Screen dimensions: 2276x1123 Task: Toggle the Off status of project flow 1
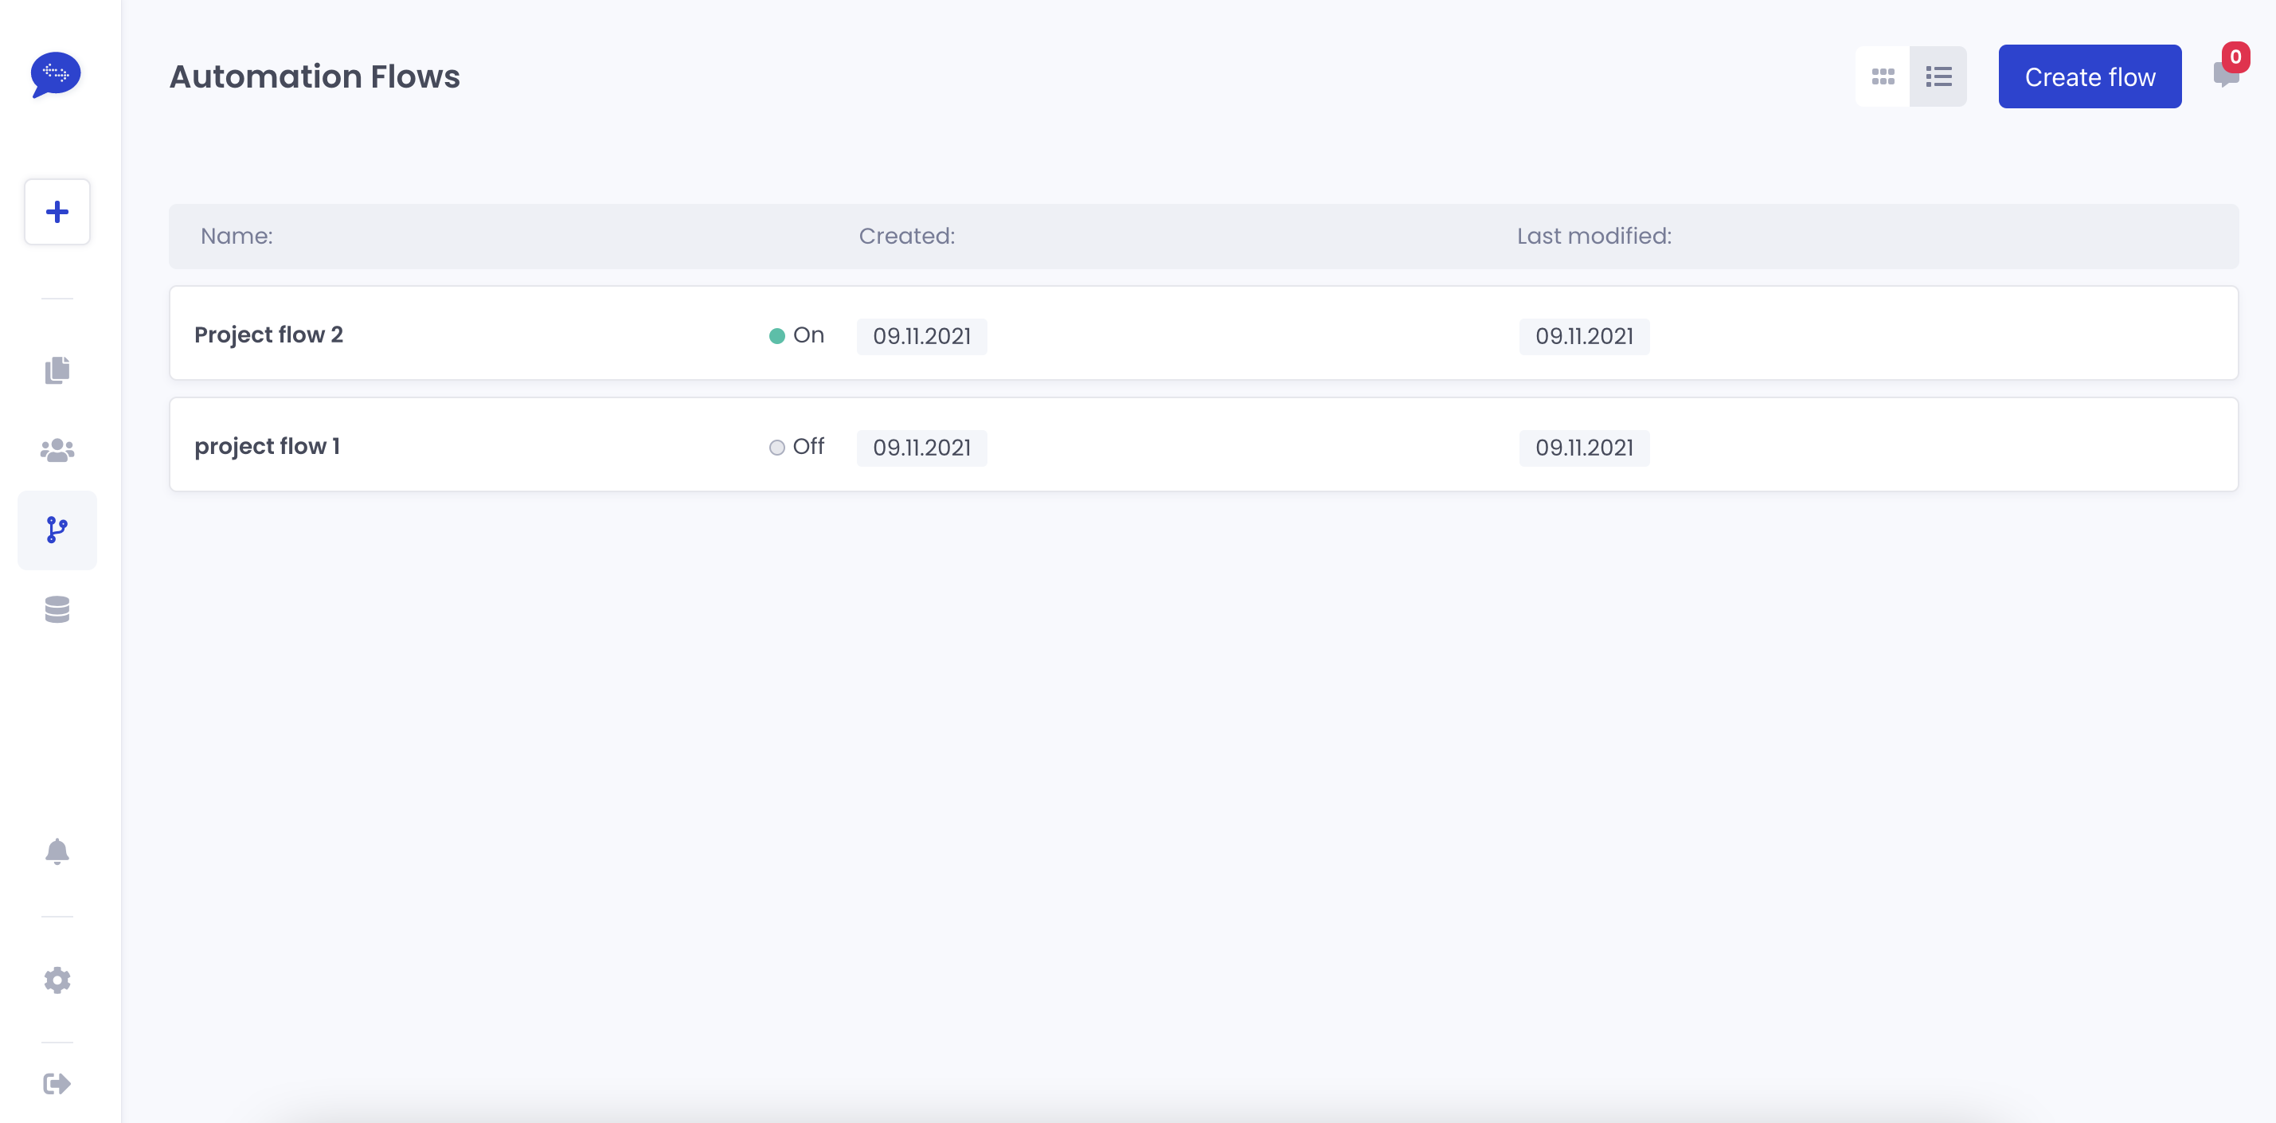796,446
